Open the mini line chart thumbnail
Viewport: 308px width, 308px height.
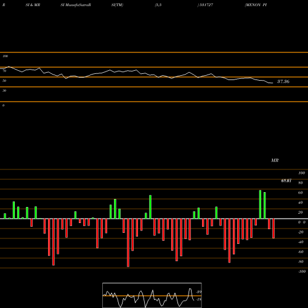click(152, 295)
